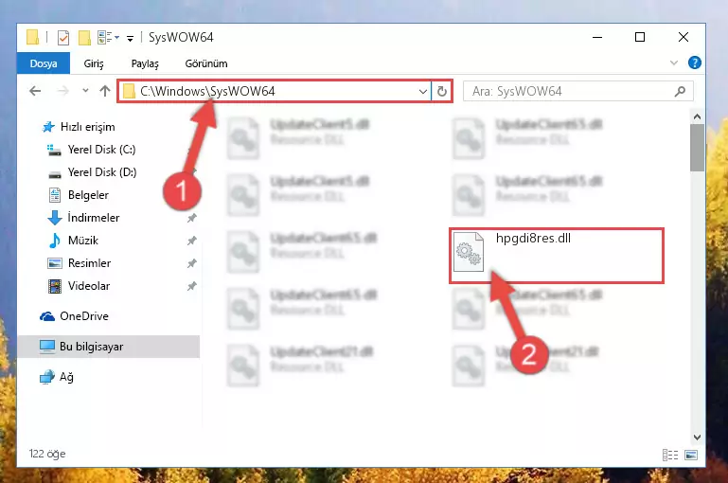The height and width of the screenshot is (483, 728).
Task: Switch to the Görünüm ribbon tab
Action: pyautogui.click(x=206, y=63)
